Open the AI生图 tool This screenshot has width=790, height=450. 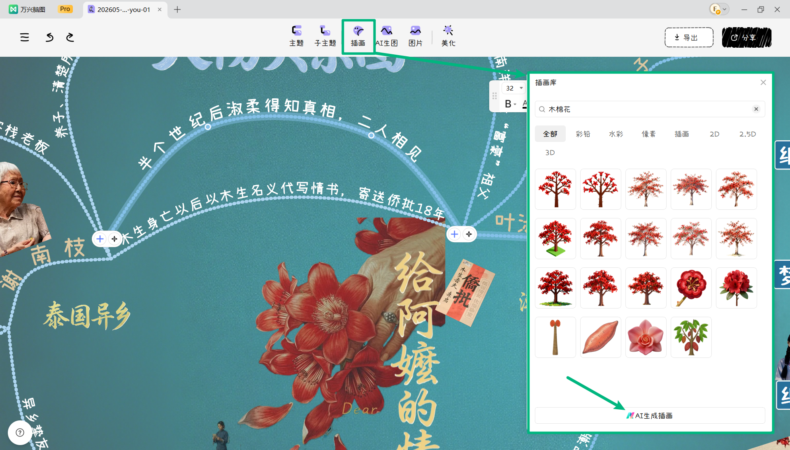(386, 36)
